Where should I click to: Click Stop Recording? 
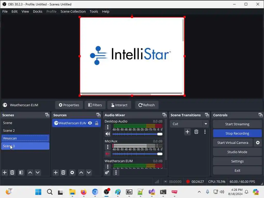[237, 133]
